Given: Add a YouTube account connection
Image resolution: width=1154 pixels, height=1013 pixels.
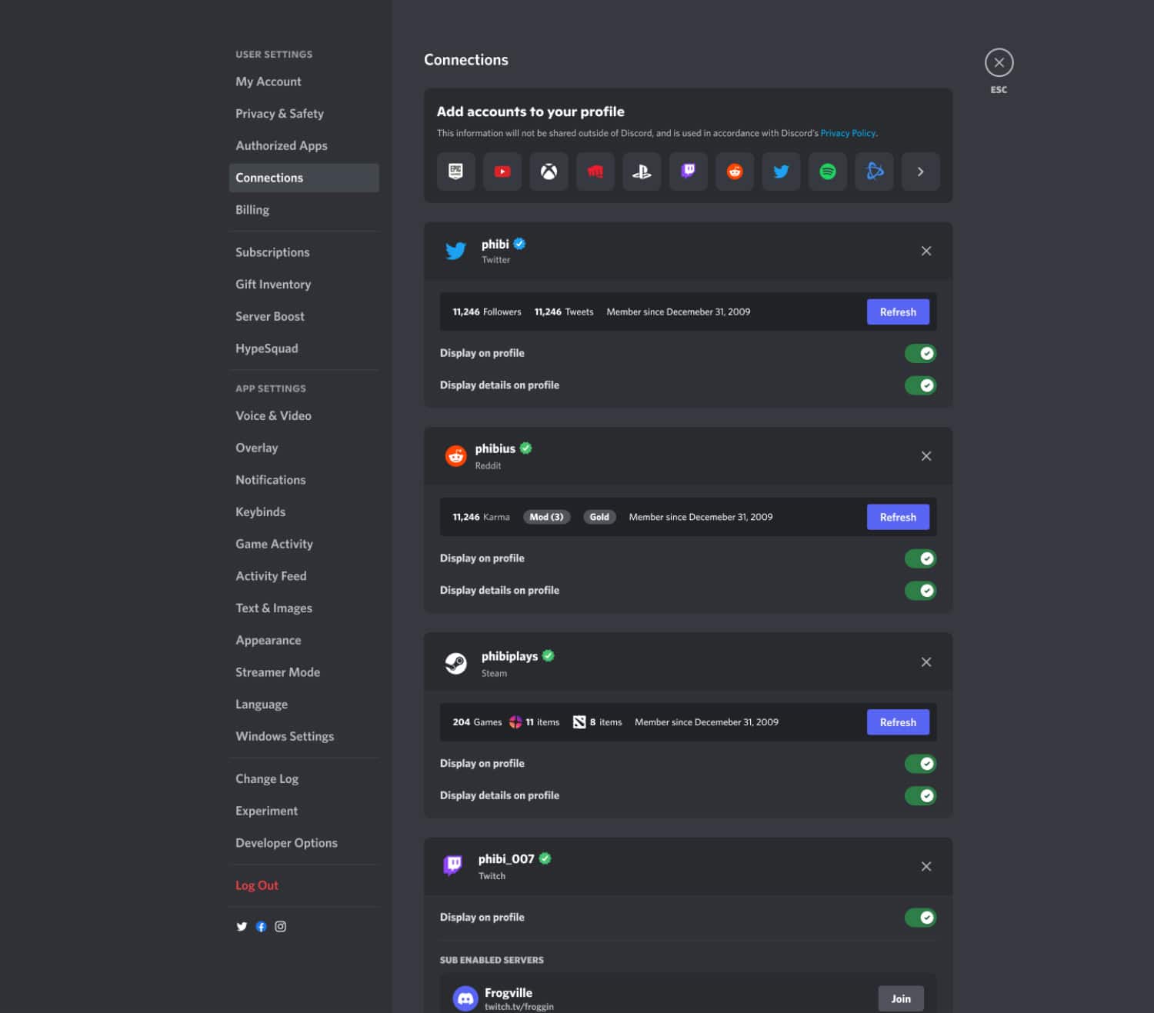Looking at the screenshot, I should click(502, 172).
